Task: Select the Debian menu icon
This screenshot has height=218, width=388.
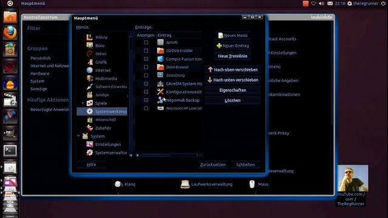Action: coord(89,54)
